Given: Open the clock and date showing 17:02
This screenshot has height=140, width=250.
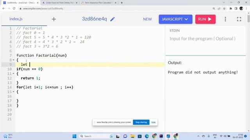Looking at the screenshot, I should click(238, 136).
